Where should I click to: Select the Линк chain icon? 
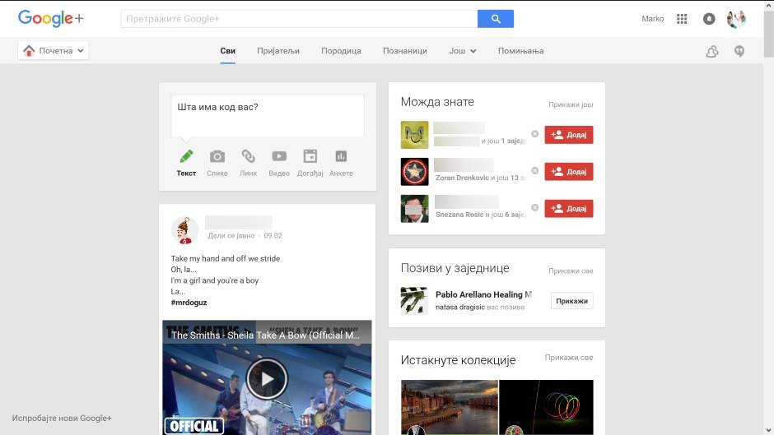click(x=248, y=157)
